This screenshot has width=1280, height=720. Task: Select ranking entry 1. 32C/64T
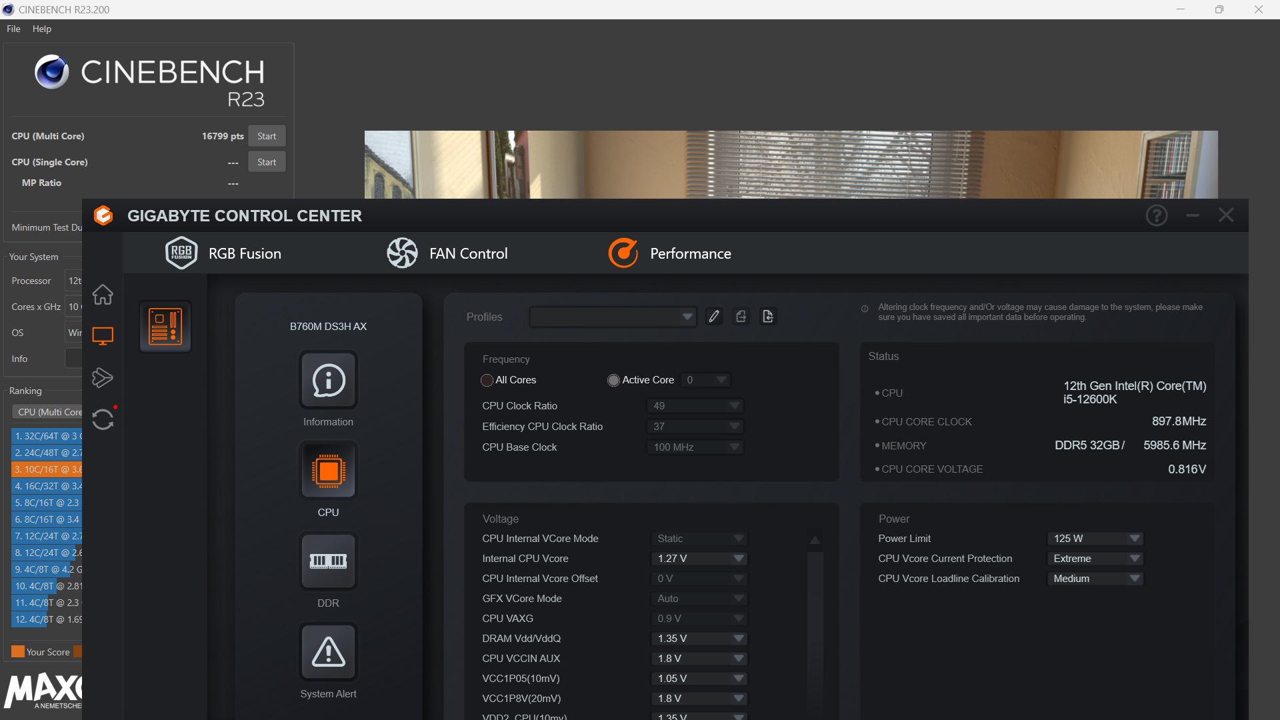(47, 436)
